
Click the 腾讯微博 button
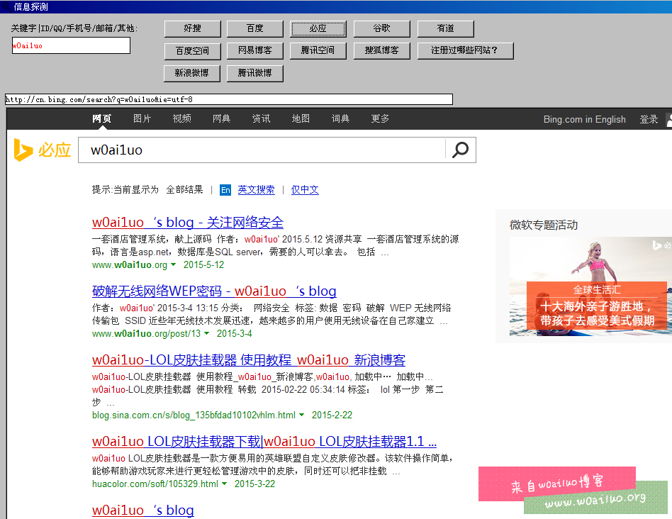coord(255,73)
